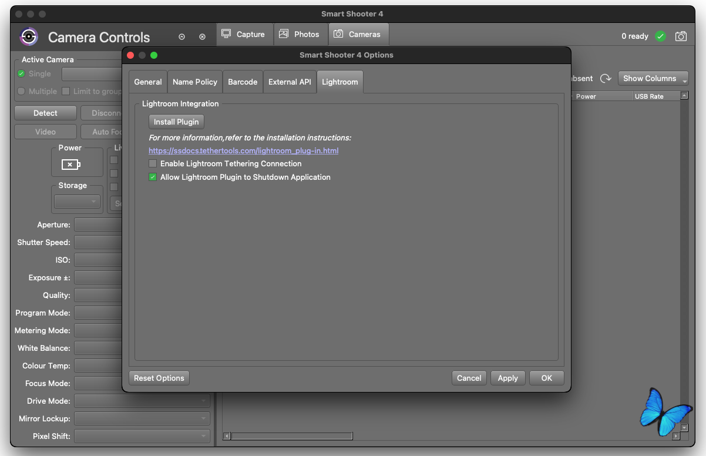Click the Smart Shooter eye logo icon
Image resolution: width=706 pixels, height=456 pixels.
(28, 36)
